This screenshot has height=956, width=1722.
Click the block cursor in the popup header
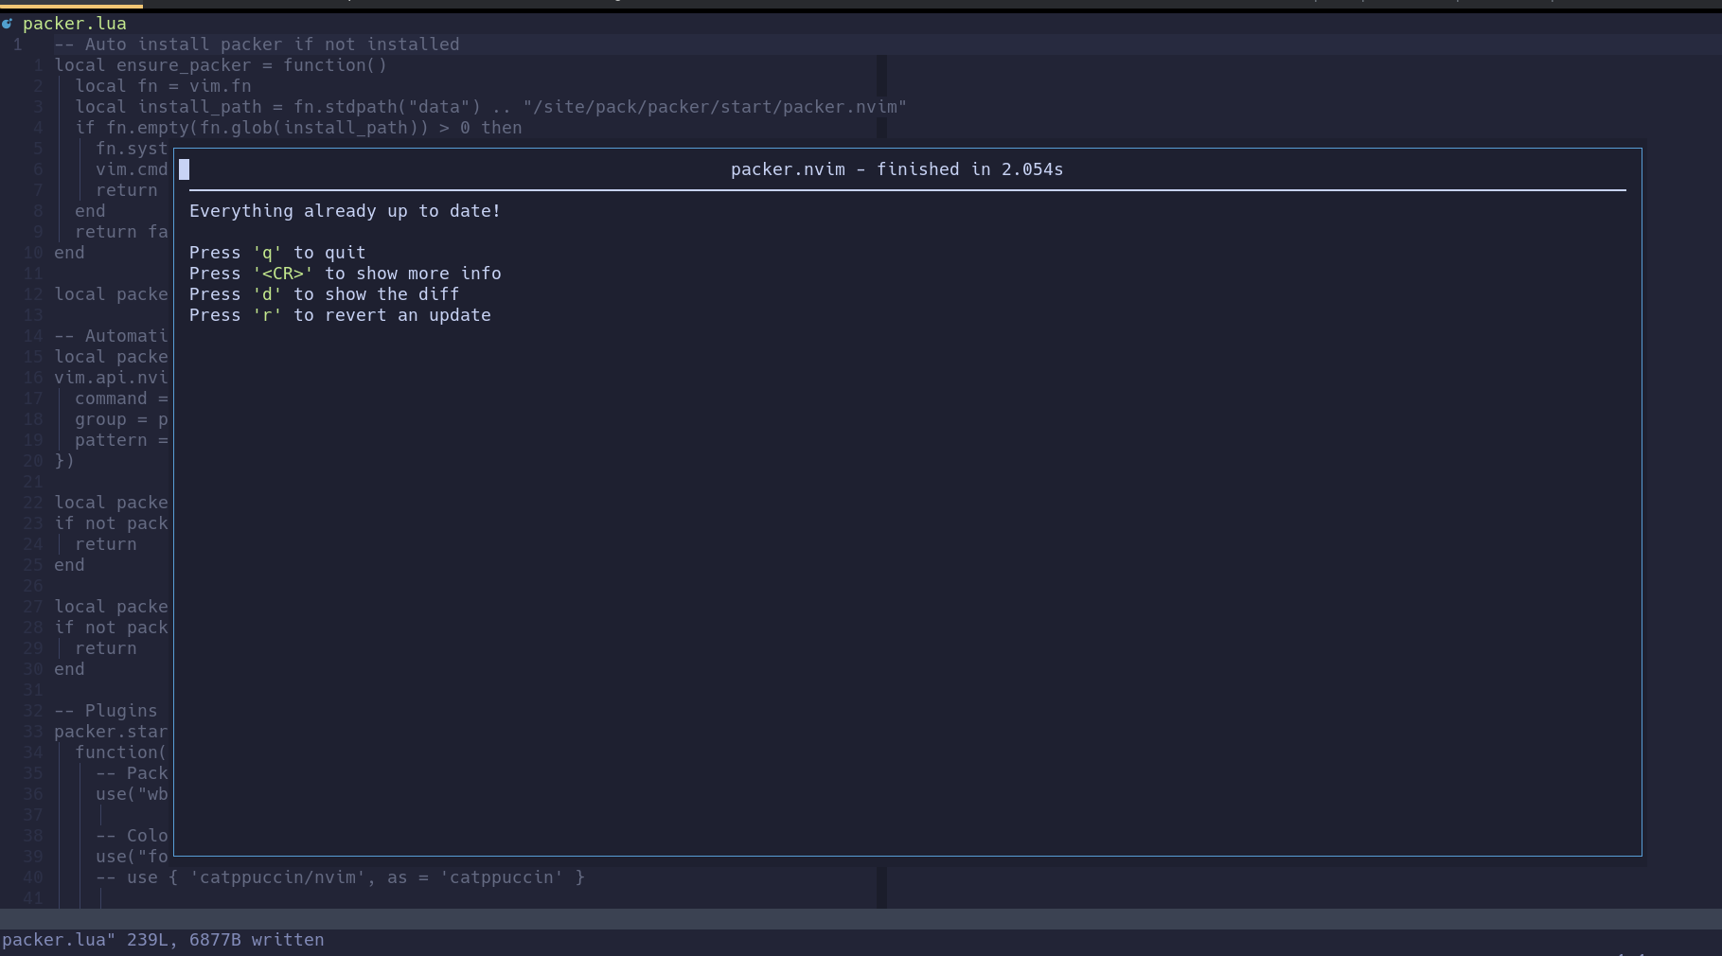[x=186, y=169]
